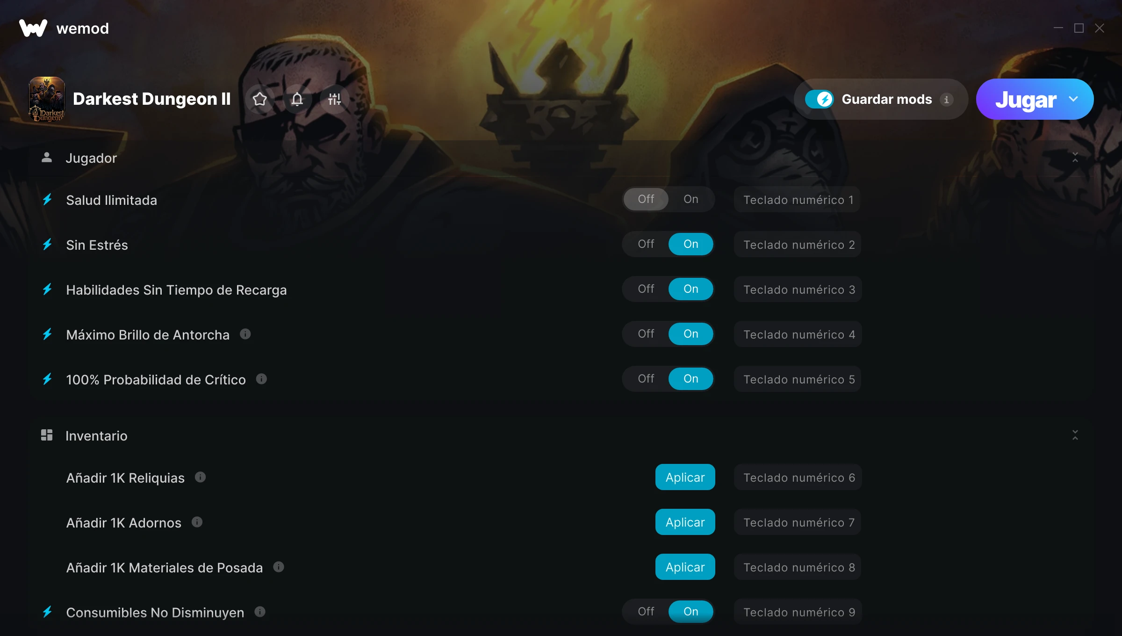This screenshot has height=636, width=1122.
Task: Collapse the Inventario section
Action: point(1075,435)
